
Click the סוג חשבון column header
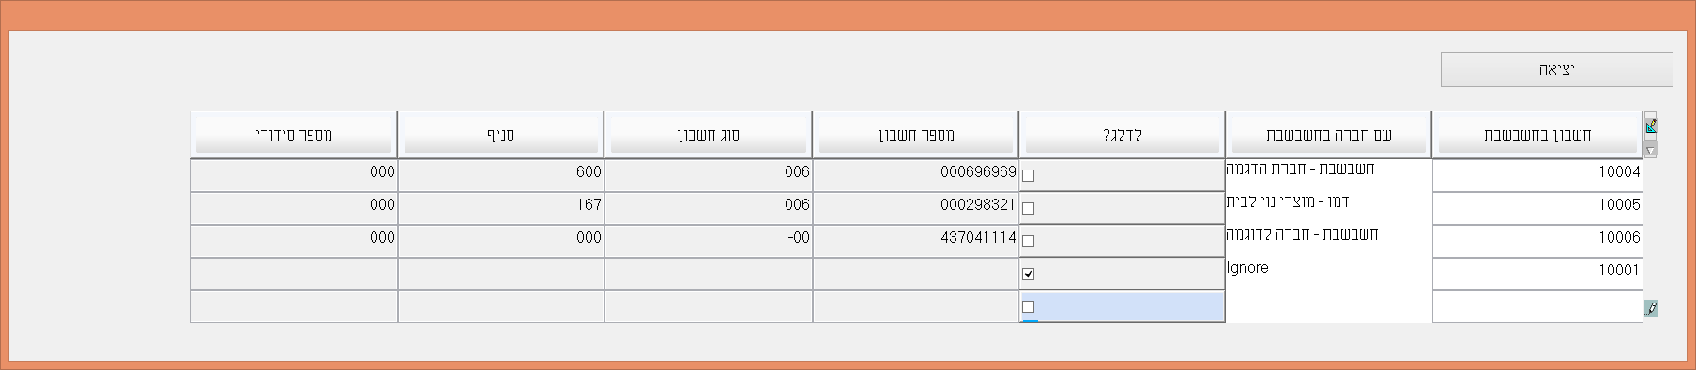tap(708, 135)
